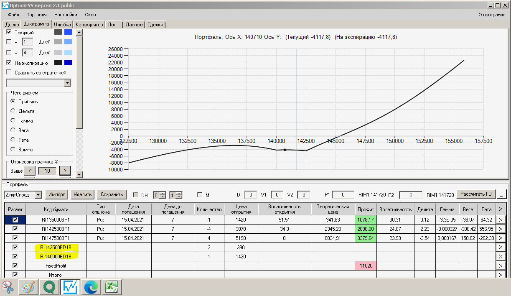This screenshot has height=296, width=511.
Task: Launch the Paint palette taskbar icon
Action: (x=28, y=287)
